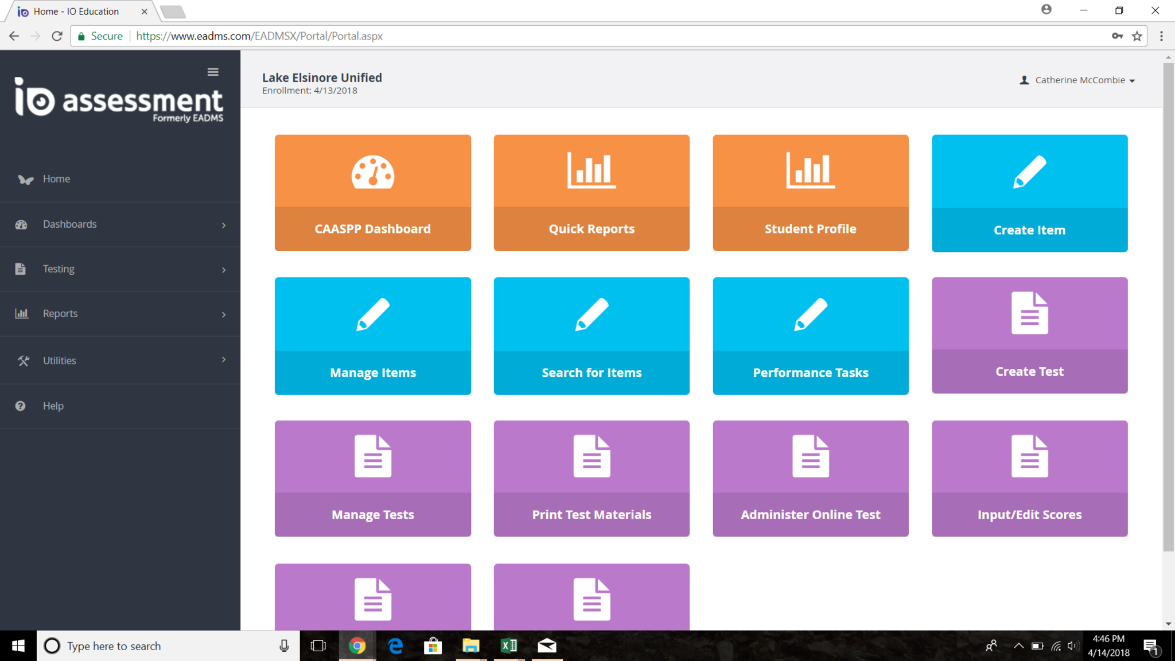Select Home in the sidebar
The image size is (1175, 661).
pyautogui.click(x=56, y=179)
